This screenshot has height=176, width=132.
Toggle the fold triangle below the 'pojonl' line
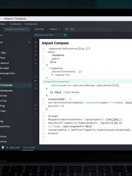point(47,109)
